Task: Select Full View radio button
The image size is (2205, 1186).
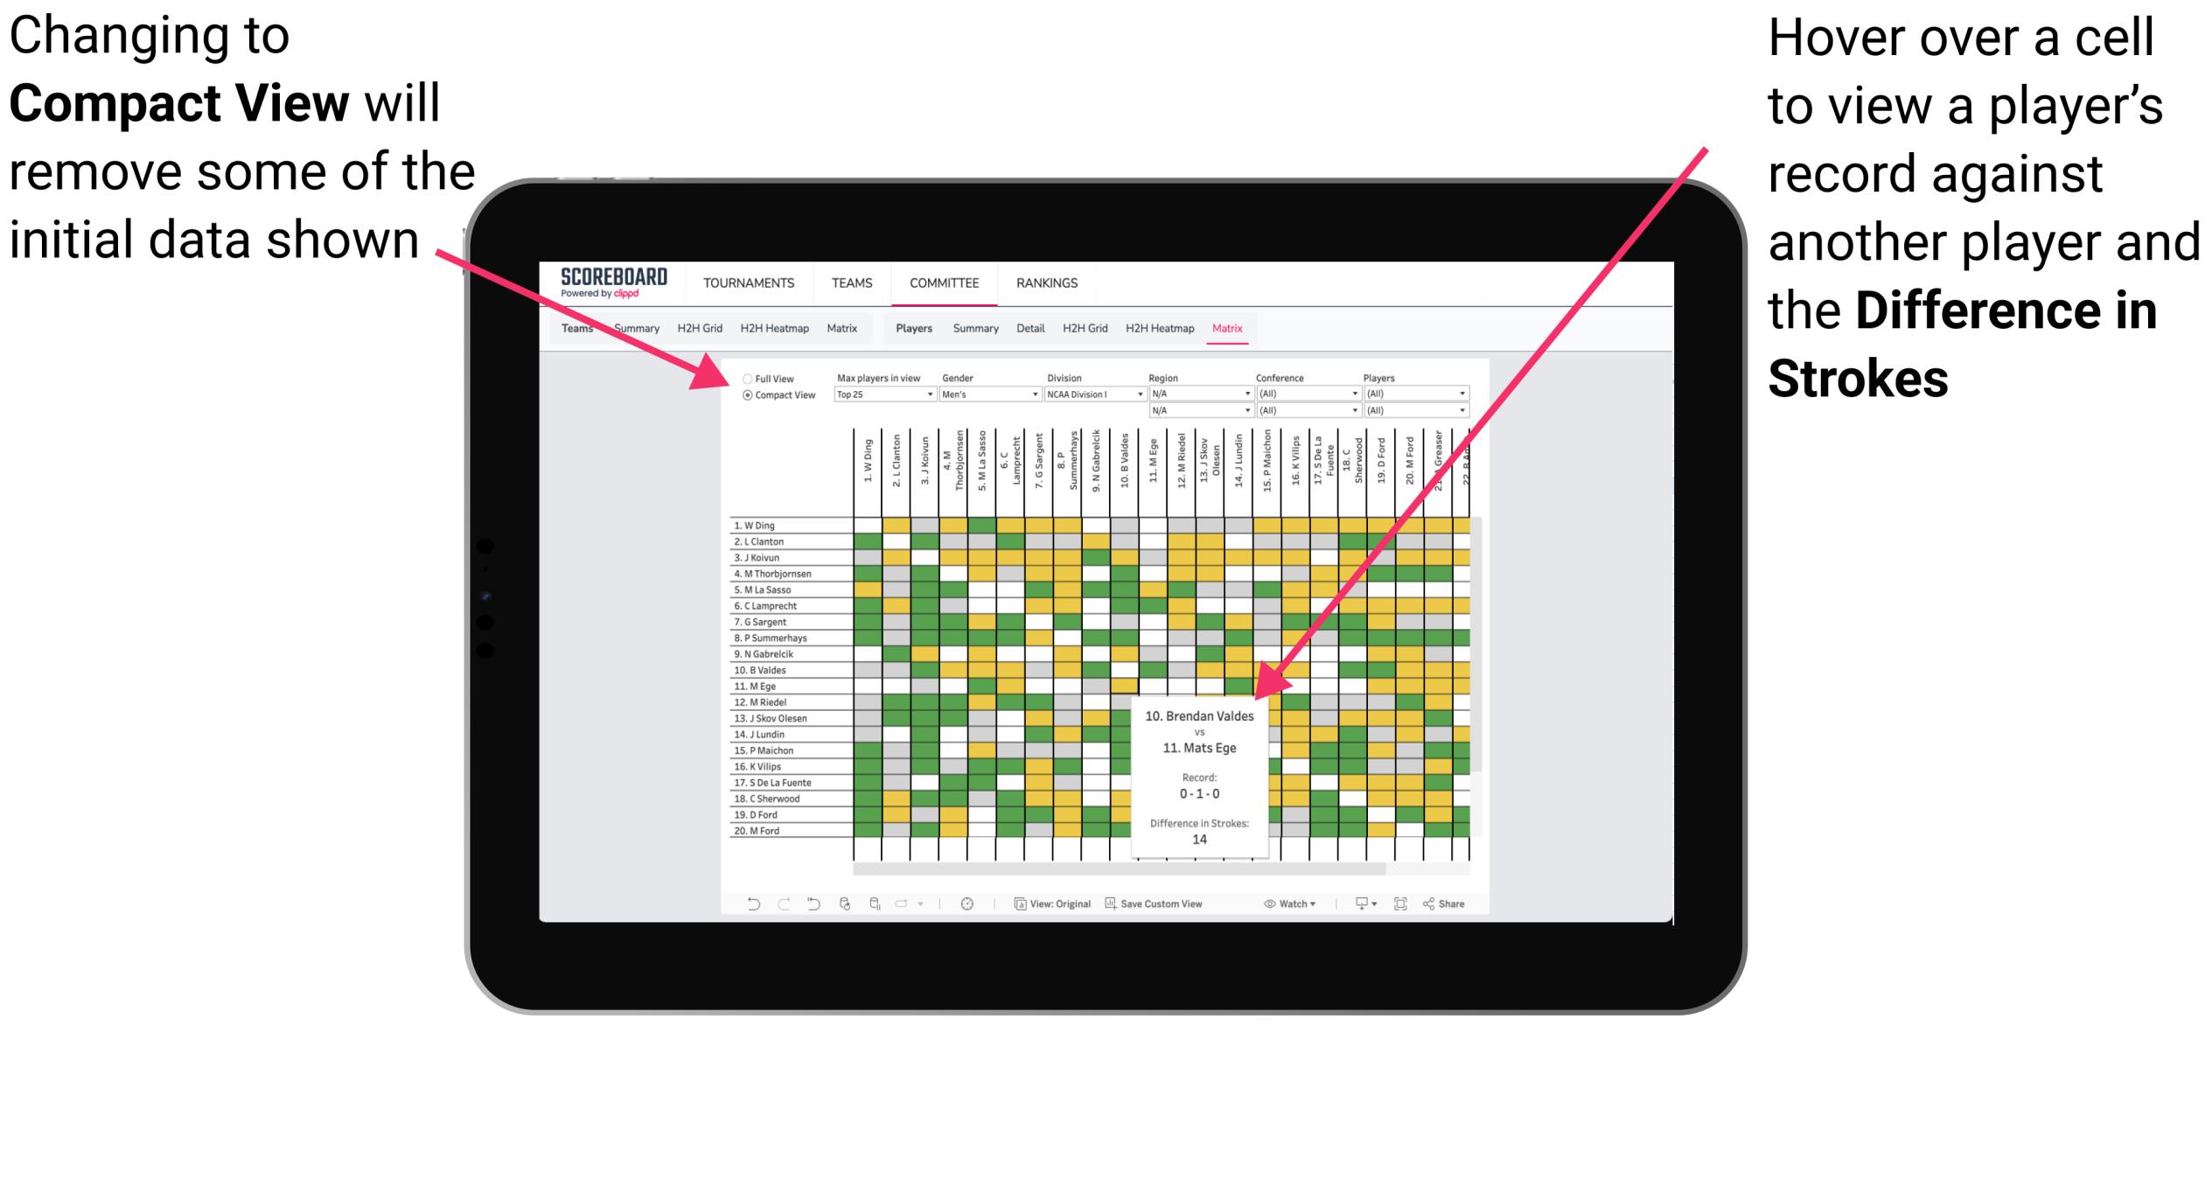Action: pos(743,377)
